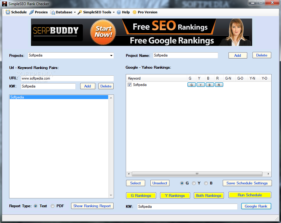Click Add next to Project Name
This screenshot has height=223, width=281.
238,55
